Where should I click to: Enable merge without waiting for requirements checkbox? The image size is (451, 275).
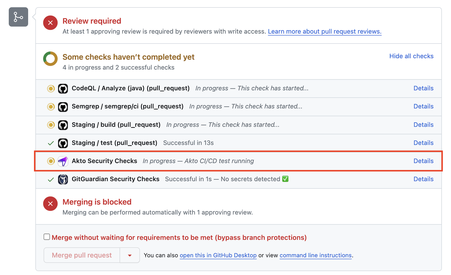[47, 237]
